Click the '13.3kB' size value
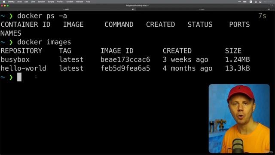Screen dimensions: 275x155 (x=238, y=68)
